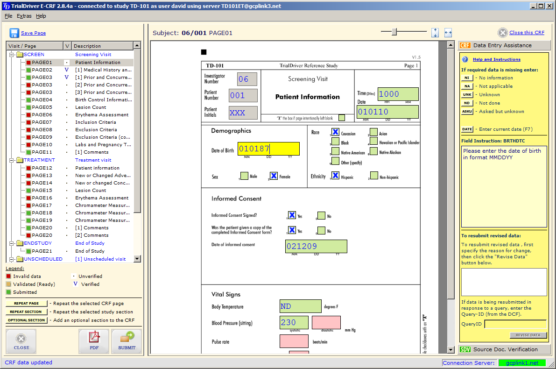Click the blue help question mark icon

465,59
